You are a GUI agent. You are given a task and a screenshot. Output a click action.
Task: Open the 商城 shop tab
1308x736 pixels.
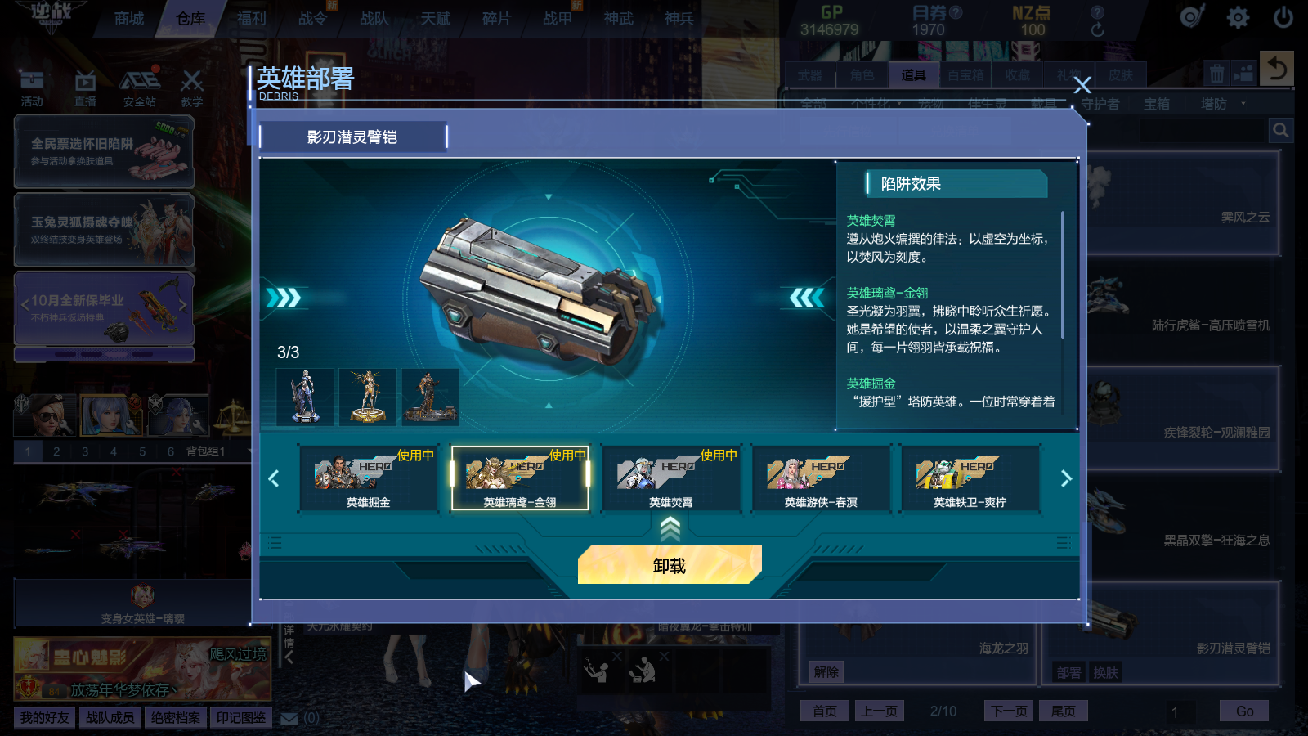tap(129, 18)
